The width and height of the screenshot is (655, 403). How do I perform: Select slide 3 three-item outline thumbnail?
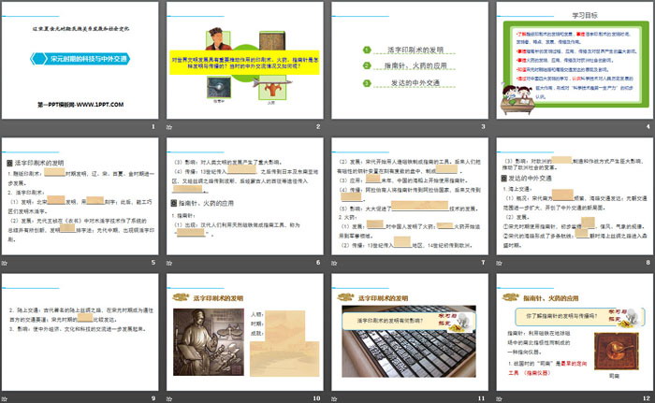(x=410, y=61)
